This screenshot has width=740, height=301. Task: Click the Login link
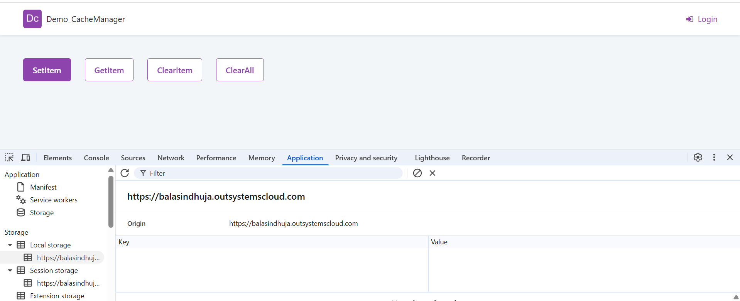tap(707, 19)
